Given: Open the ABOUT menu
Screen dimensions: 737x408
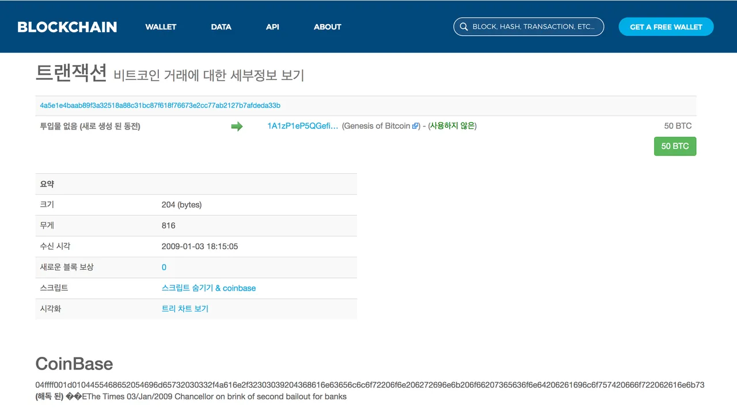Looking at the screenshot, I should (x=328, y=27).
